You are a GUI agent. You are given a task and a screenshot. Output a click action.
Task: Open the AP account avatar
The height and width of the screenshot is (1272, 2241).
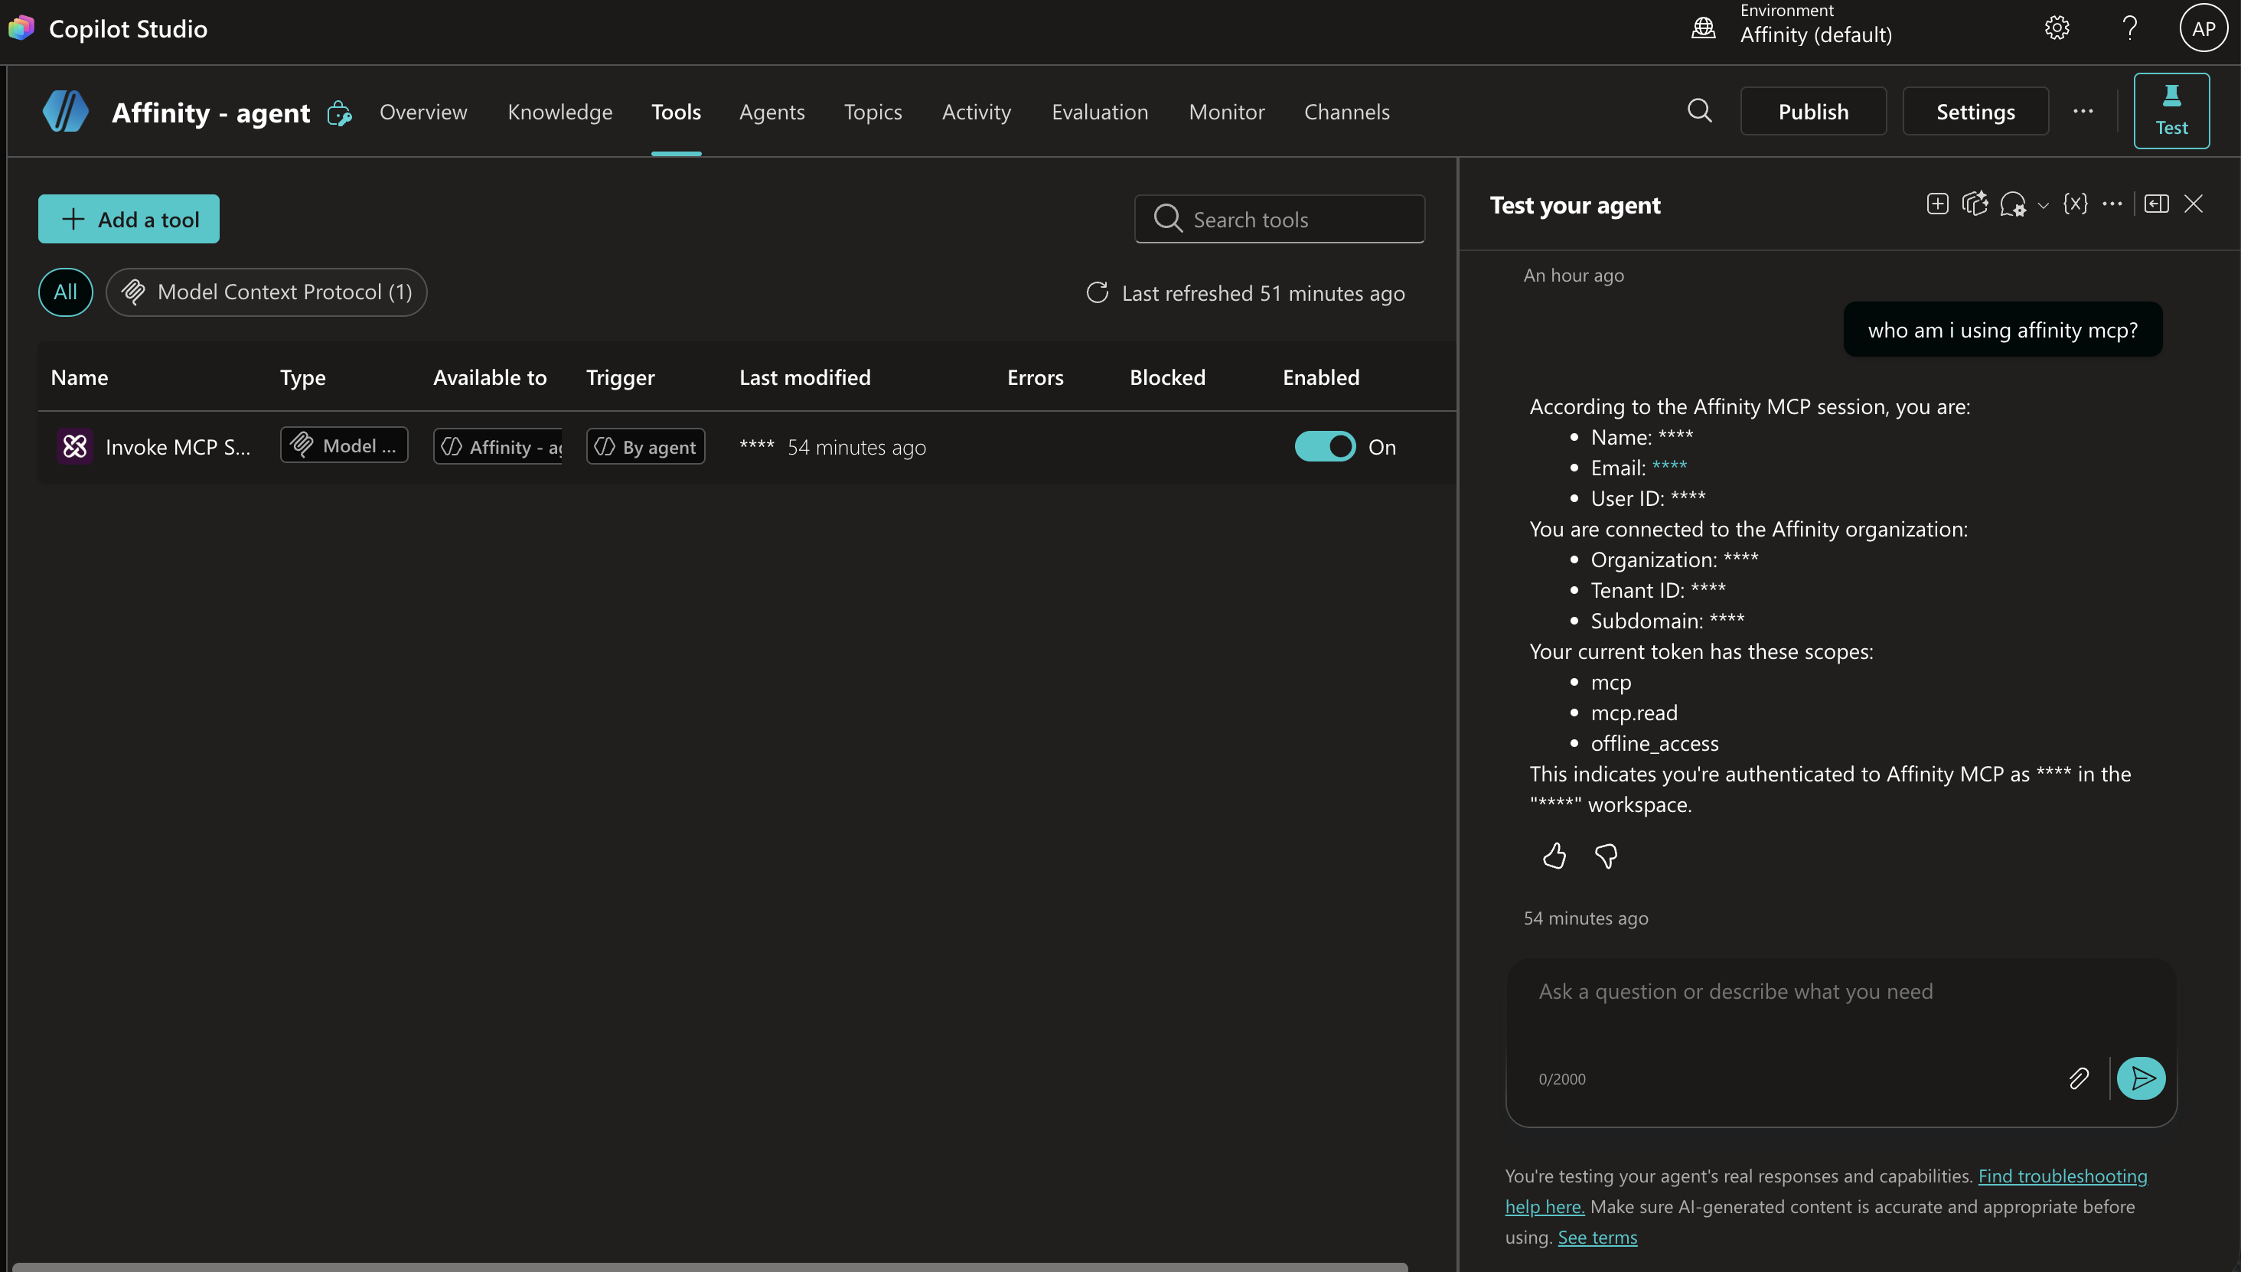(2203, 28)
